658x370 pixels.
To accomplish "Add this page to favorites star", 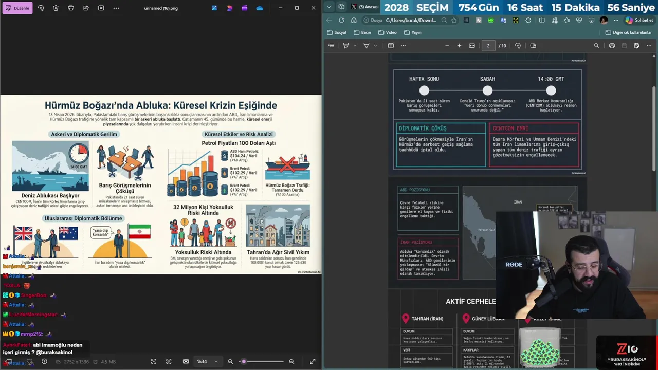I will click(454, 21).
